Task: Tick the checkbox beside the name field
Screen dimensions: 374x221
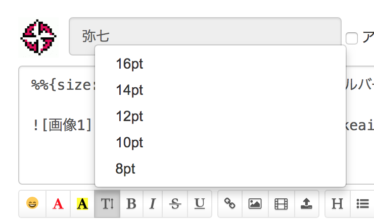Action: pos(352,38)
